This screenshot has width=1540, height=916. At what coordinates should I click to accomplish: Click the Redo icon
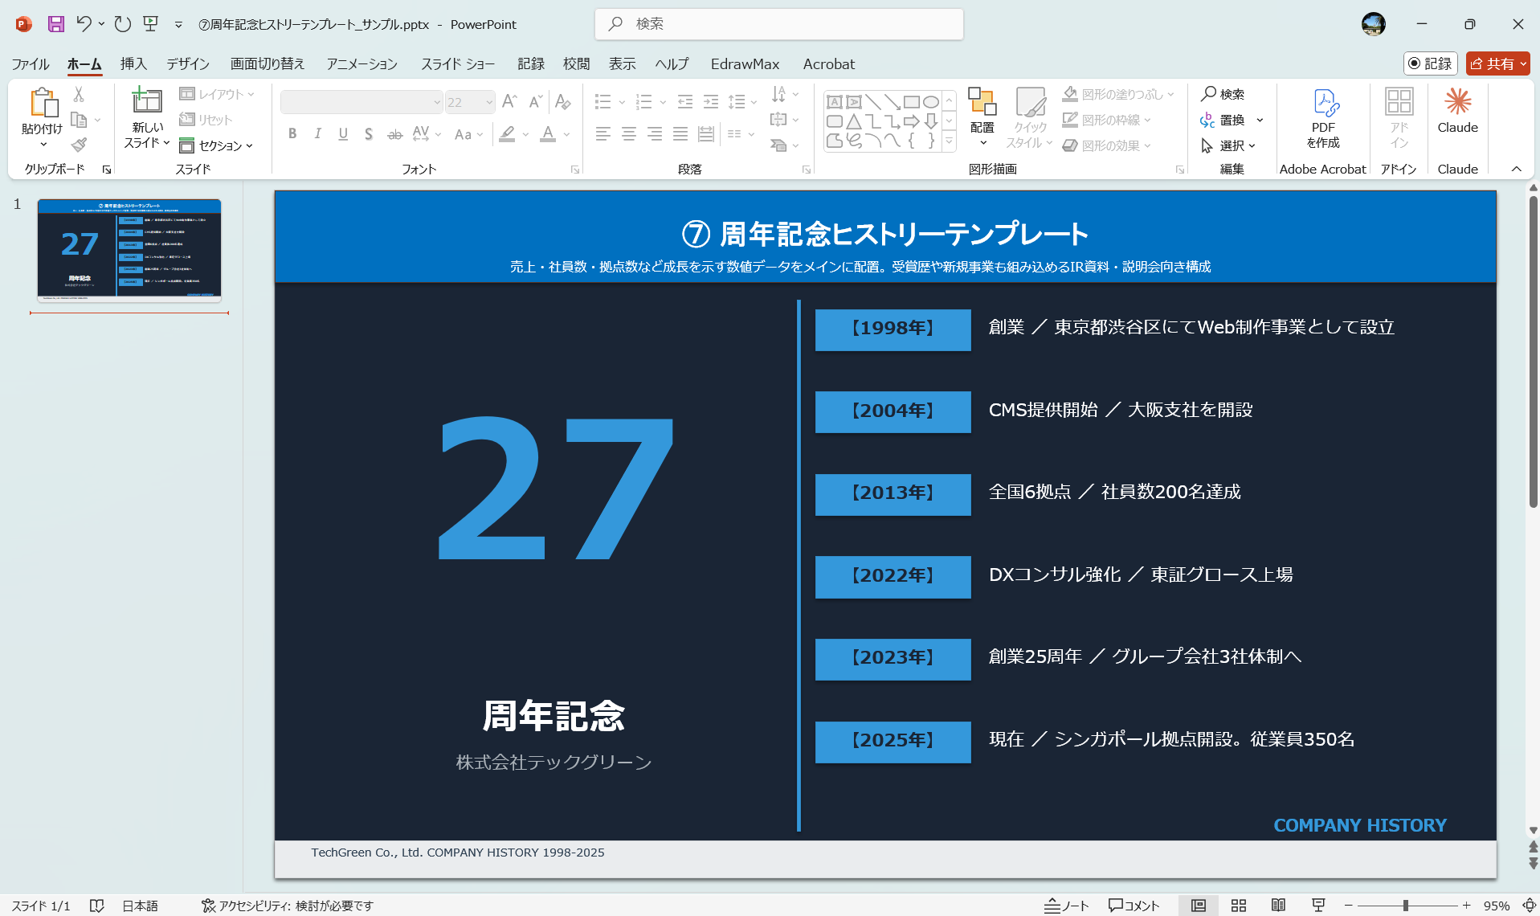[x=122, y=24]
